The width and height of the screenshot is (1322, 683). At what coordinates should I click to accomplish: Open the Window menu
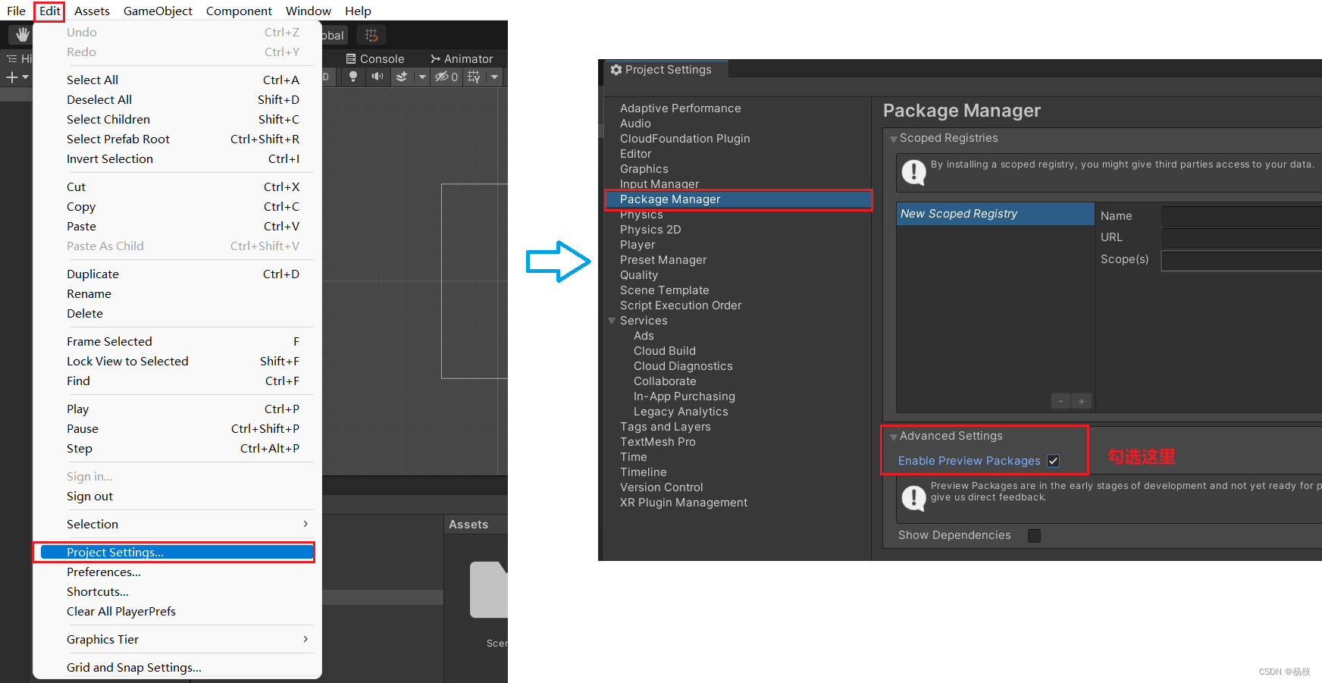309,11
